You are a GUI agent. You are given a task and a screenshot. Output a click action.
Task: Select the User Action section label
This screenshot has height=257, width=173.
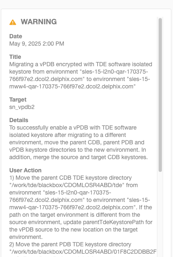pyautogui.click(x=25, y=170)
